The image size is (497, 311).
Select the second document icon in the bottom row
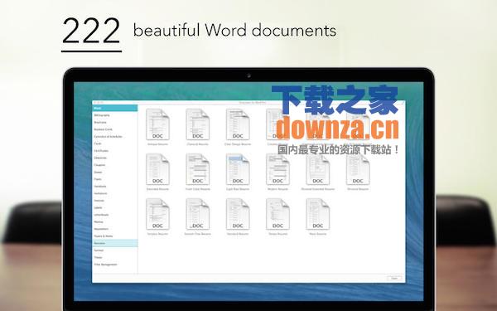[197, 214]
